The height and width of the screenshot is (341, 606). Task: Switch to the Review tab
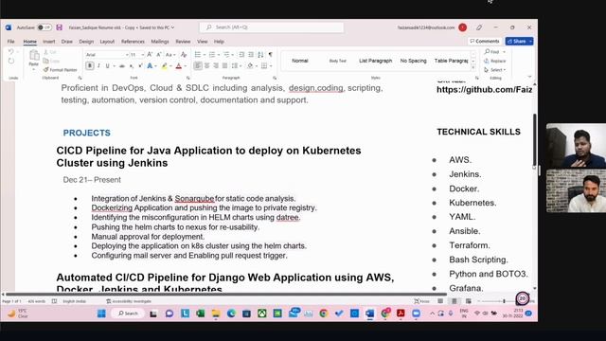[183, 42]
